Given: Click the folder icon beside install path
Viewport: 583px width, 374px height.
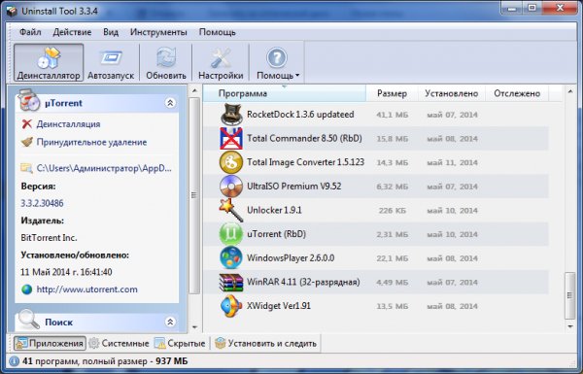Looking at the screenshot, I should 26,168.
